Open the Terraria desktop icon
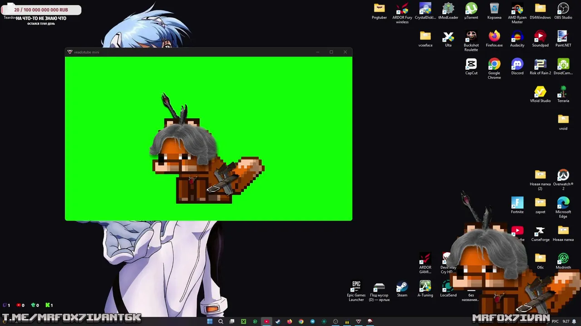 pos(563,94)
